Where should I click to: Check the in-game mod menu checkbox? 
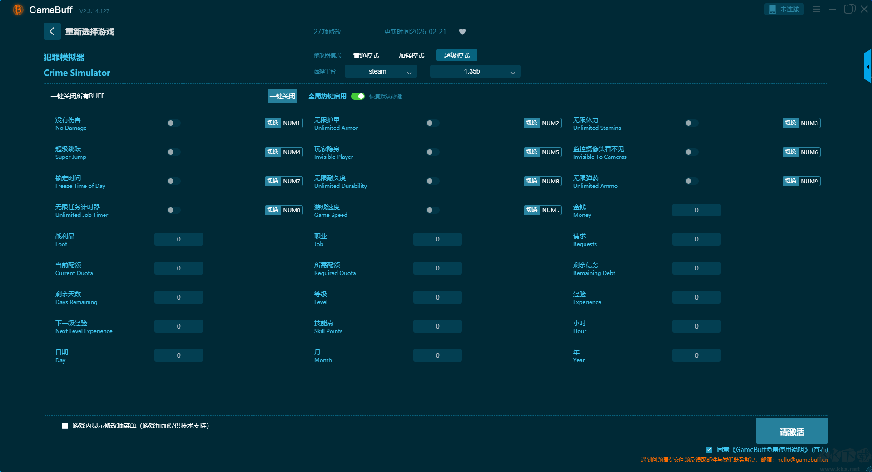[65, 426]
